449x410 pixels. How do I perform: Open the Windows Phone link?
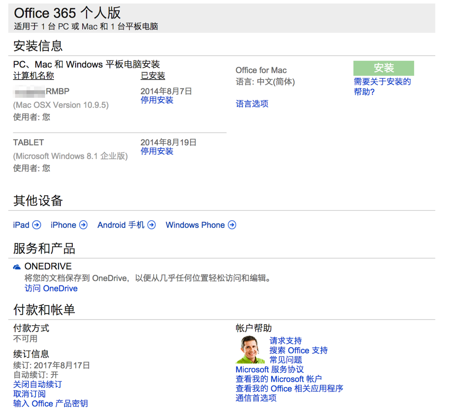click(195, 225)
